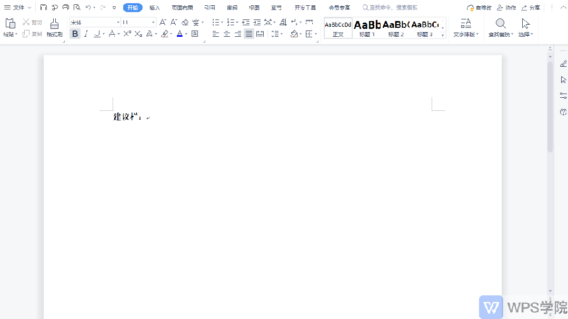
Task: Toggle Distributed alignment
Action: 260,34
